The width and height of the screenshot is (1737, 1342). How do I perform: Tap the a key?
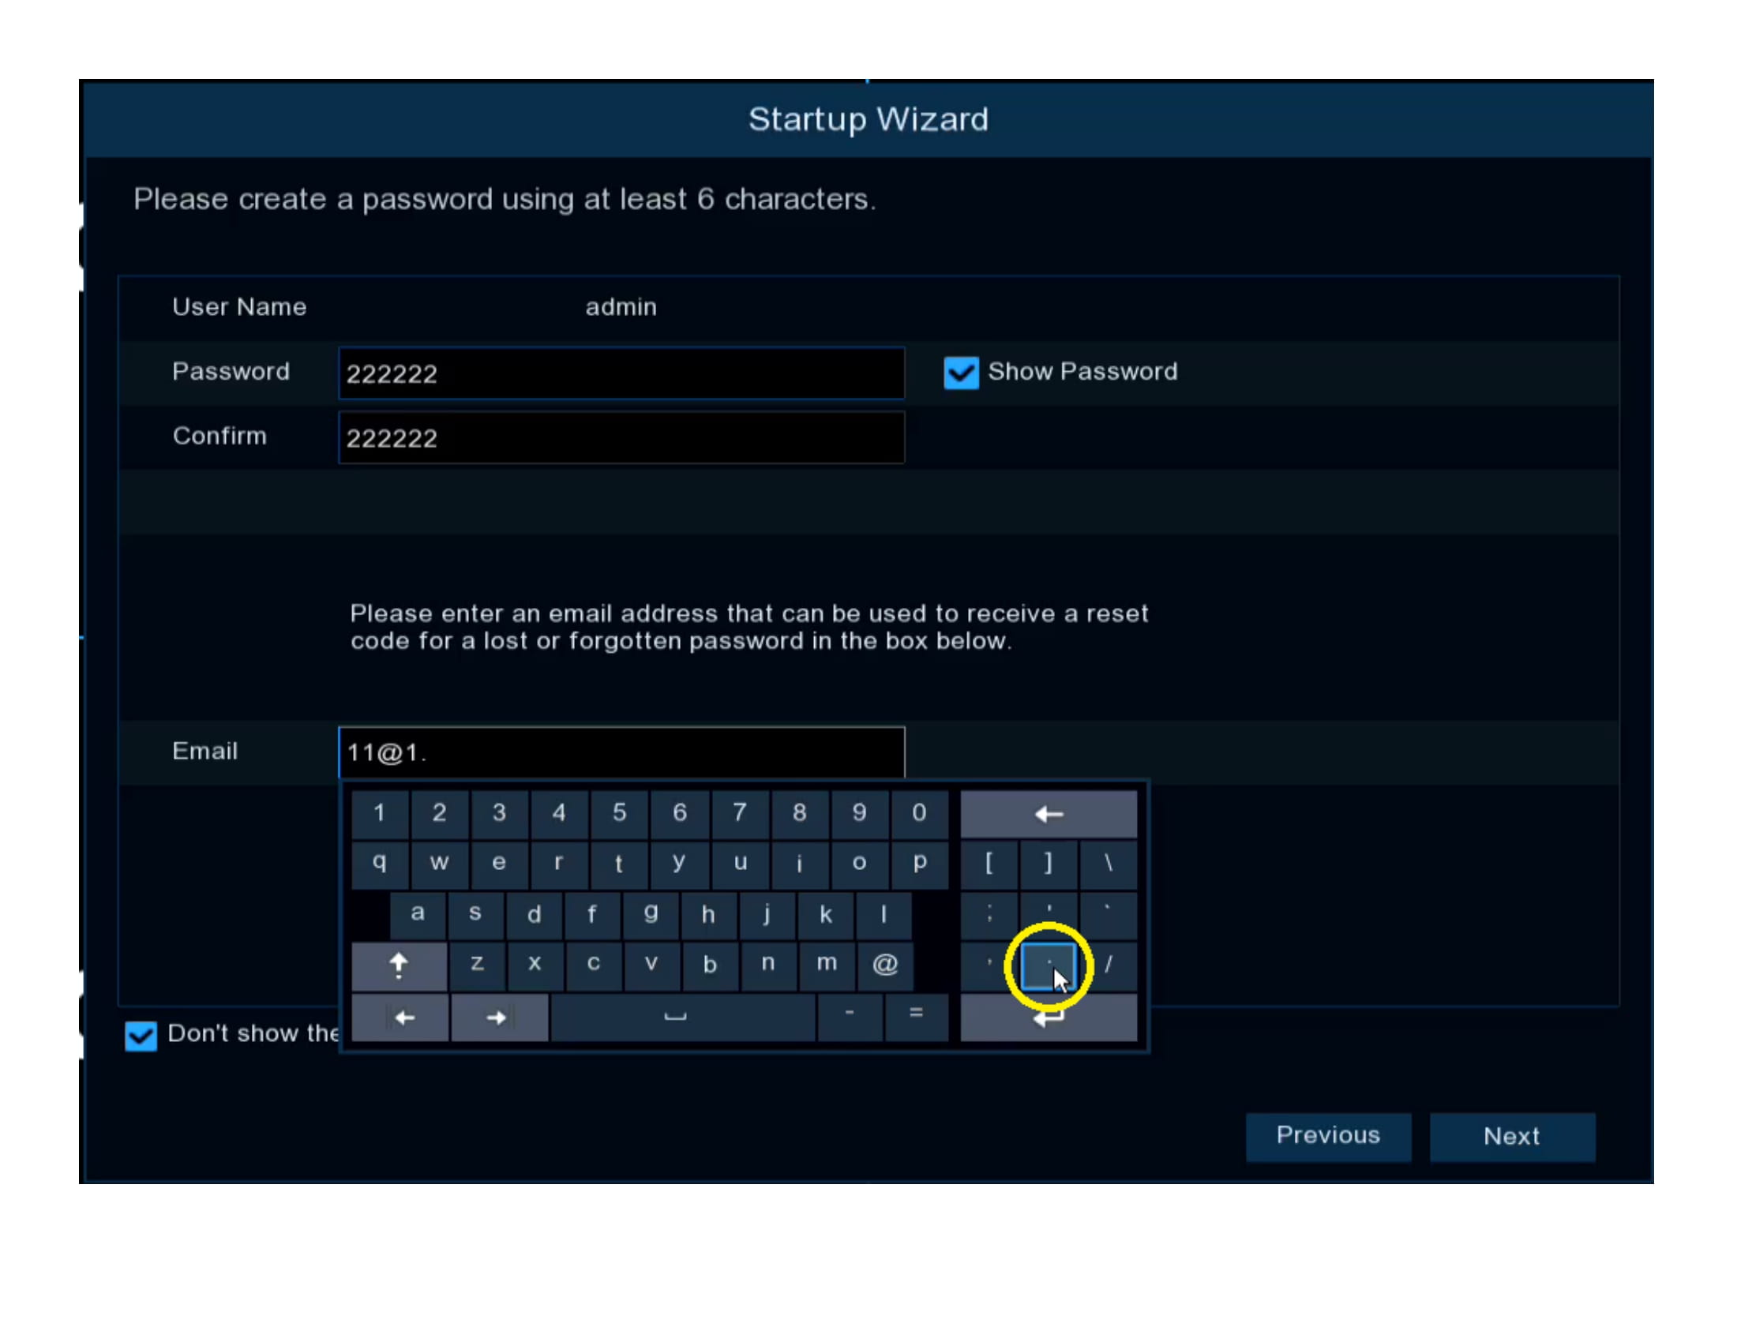(x=417, y=914)
